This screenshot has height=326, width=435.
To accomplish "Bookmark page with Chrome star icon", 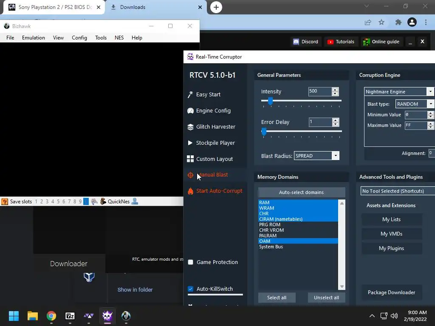I will click(381, 22).
